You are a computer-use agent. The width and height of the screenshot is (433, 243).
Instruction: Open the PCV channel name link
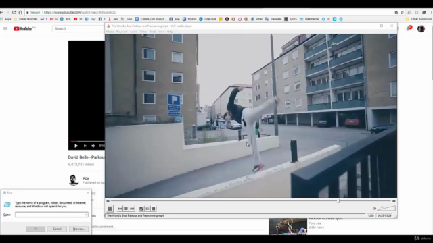86,178
